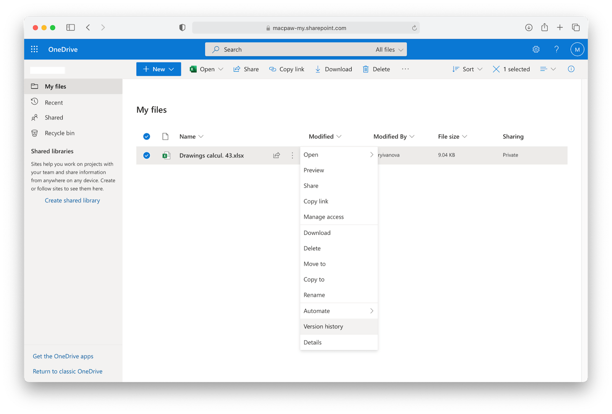This screenshot has width=612, height=414.
Task: Click the Safari address bar
Action: [306, 28]
